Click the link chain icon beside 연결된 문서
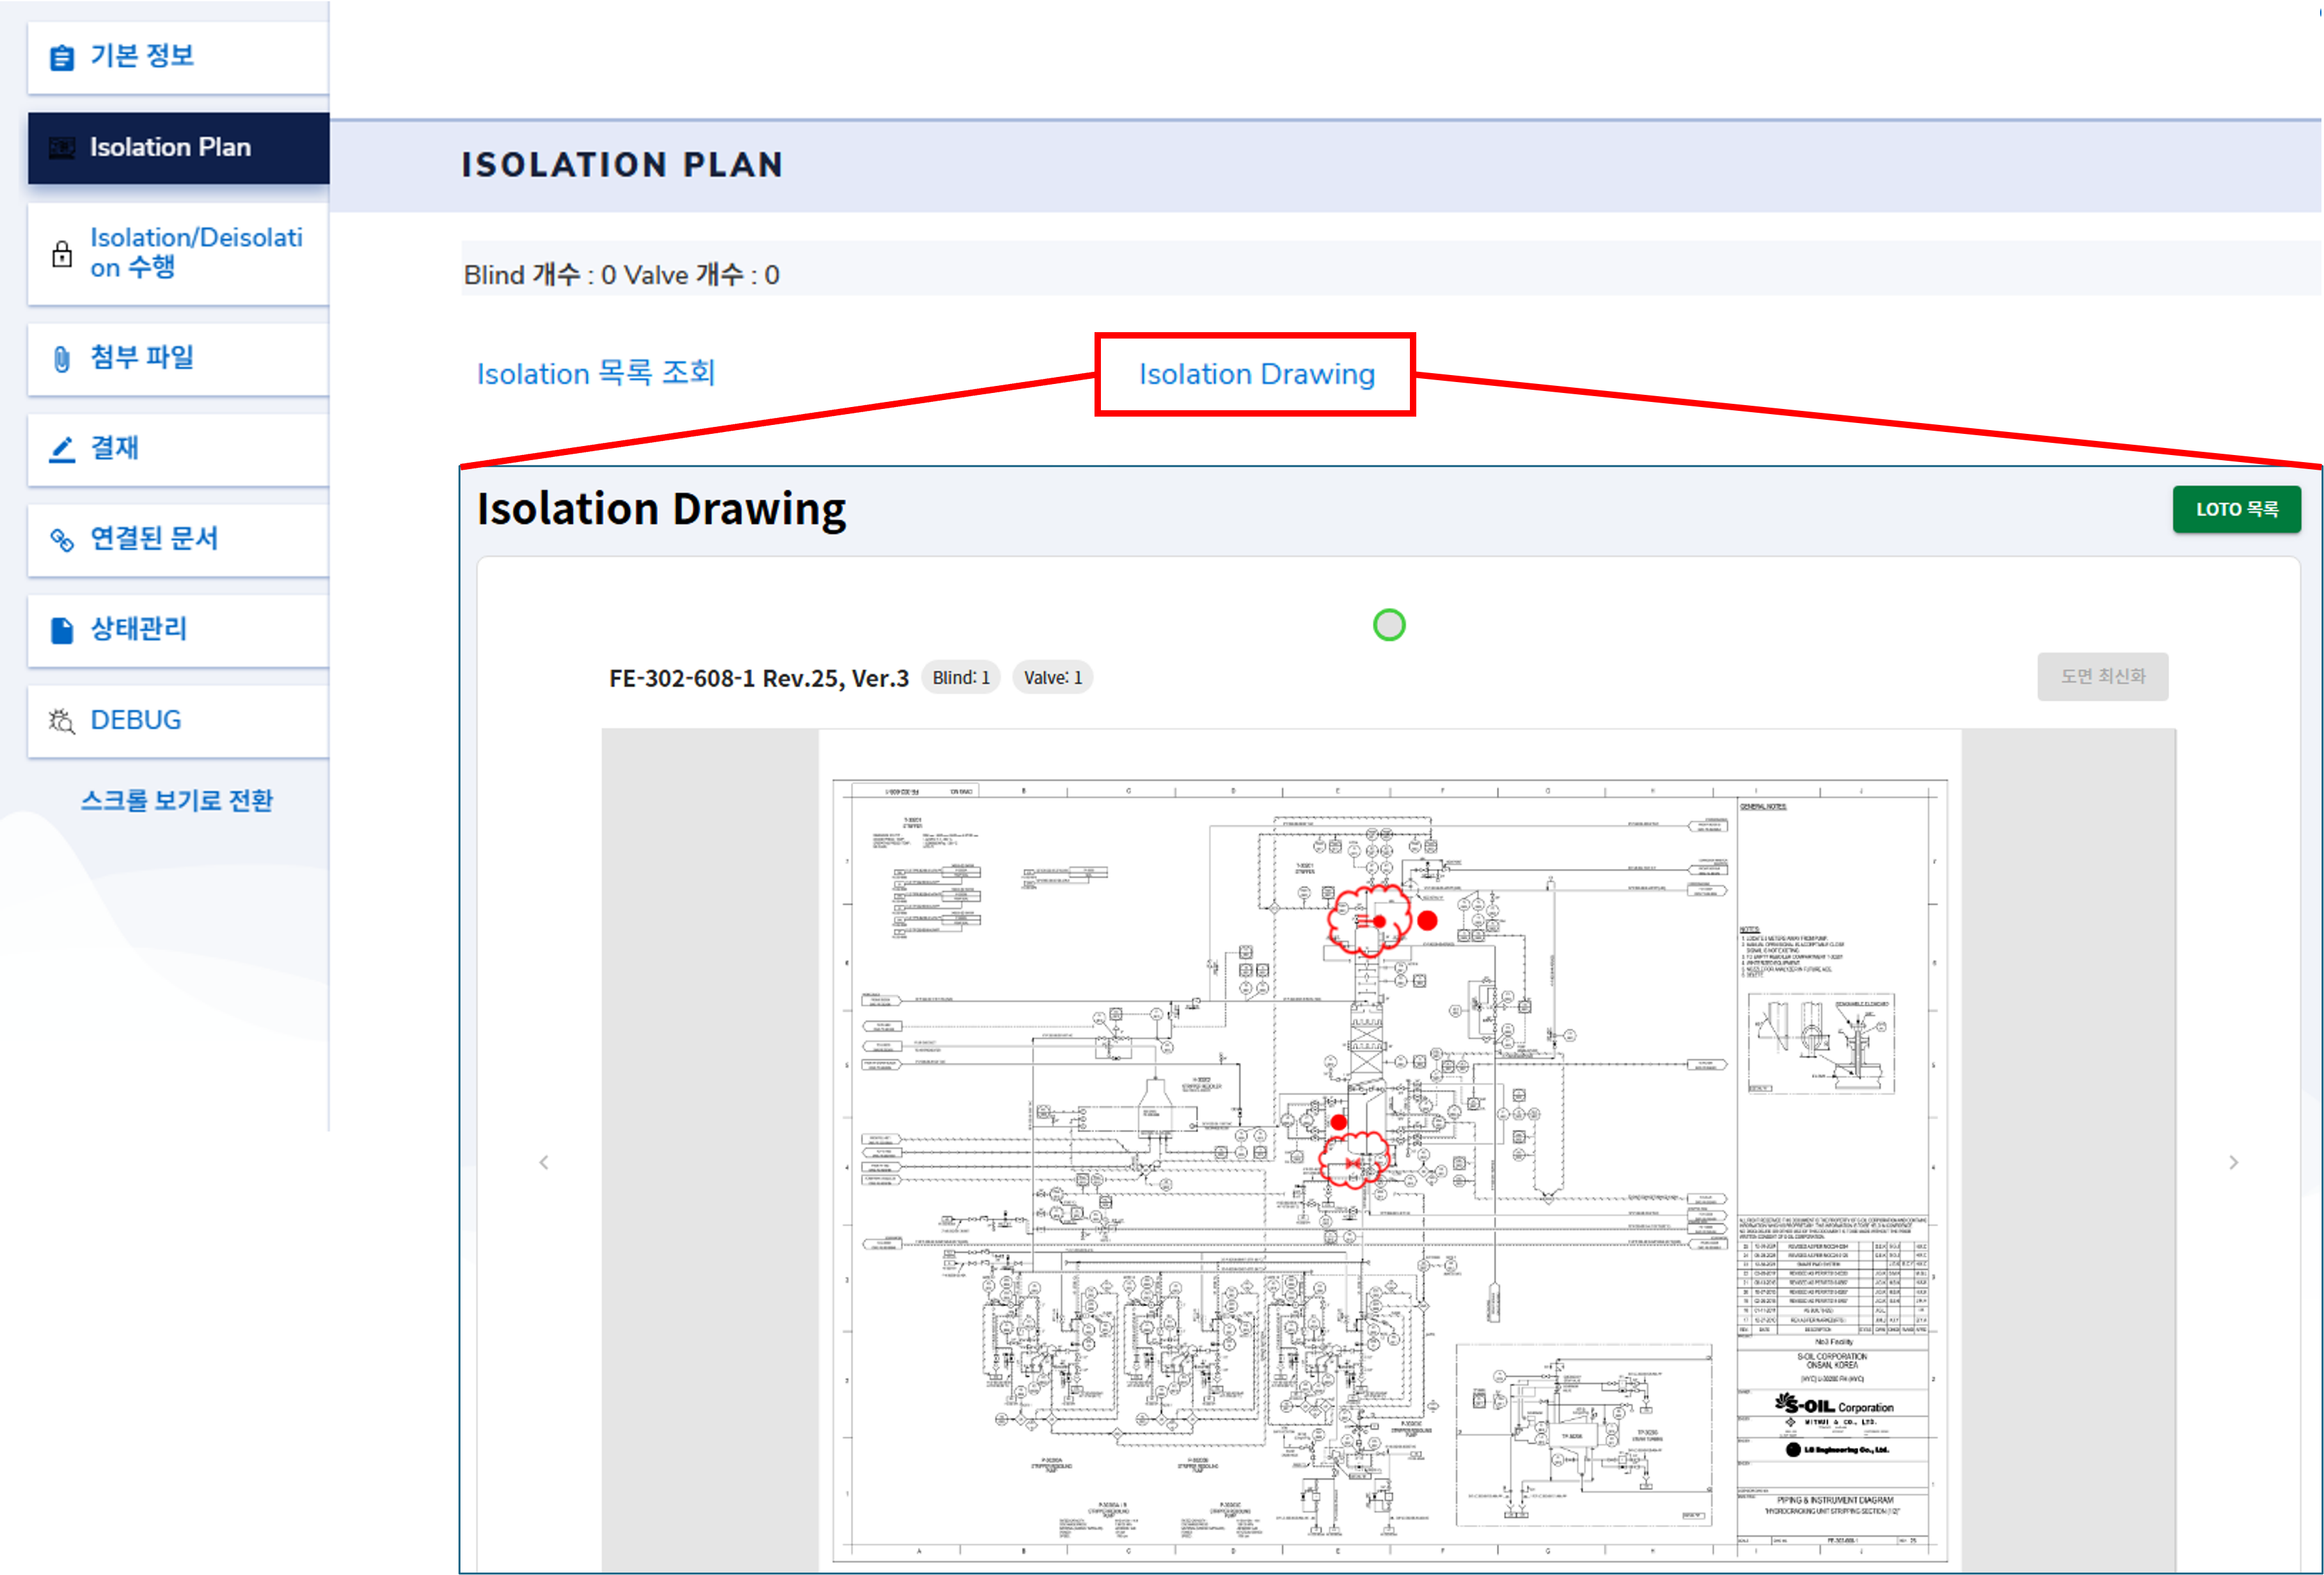 62,540
